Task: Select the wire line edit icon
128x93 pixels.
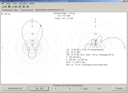Action: click(x=13, y=6)
